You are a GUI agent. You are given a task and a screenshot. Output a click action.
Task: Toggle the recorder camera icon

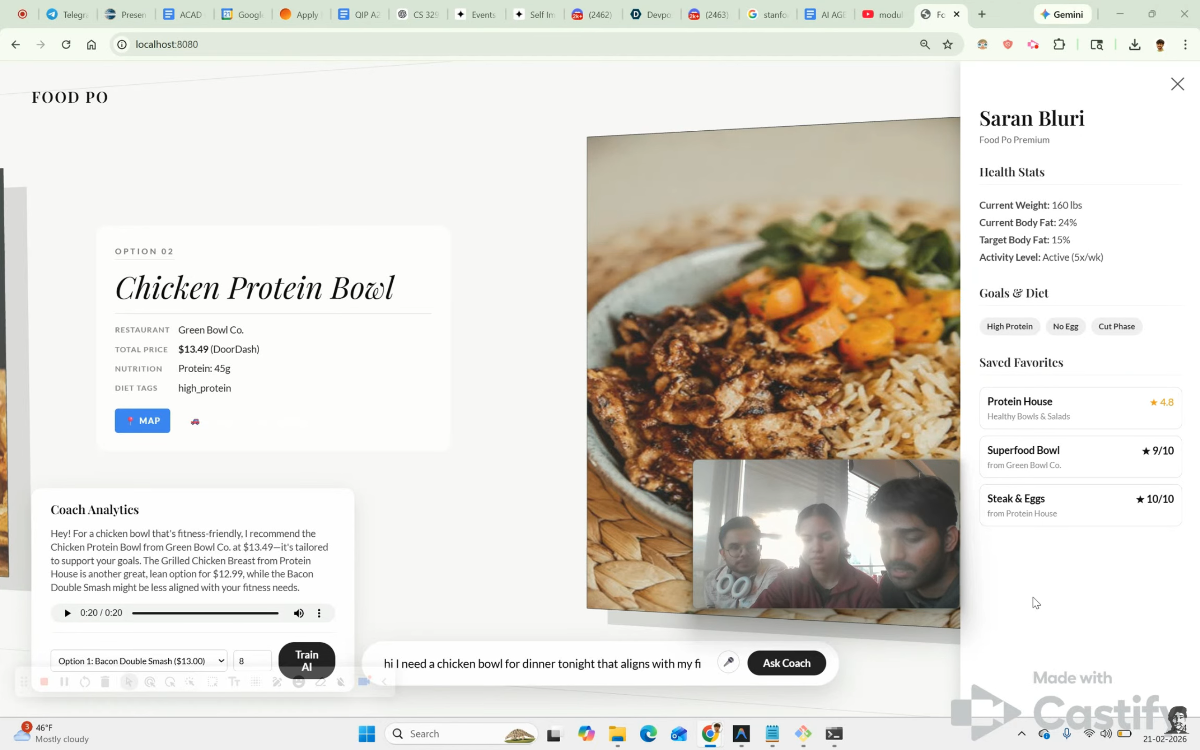[x=364, y=682]
